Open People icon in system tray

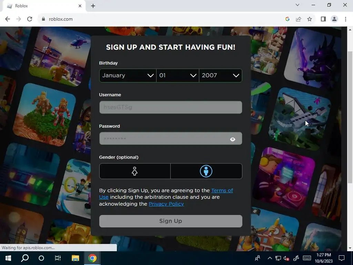258,258
